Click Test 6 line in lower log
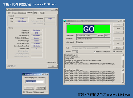The image size is (133, 98). pyautogui.click(x=90, y=81)
